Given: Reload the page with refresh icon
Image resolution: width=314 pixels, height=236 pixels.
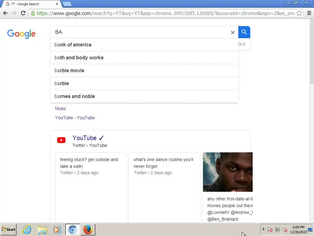Looking at the screenshot, I should (23, 13).
